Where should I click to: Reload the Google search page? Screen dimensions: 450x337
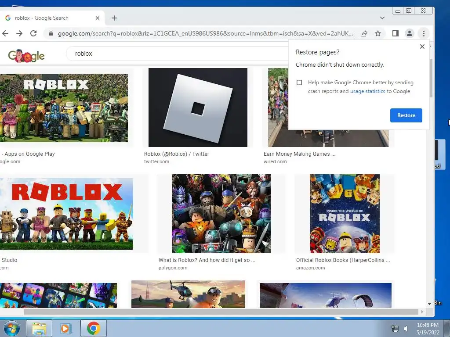(33, 33)
